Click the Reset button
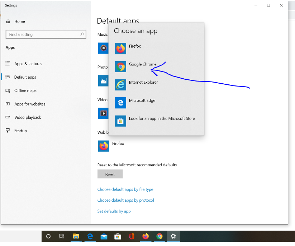This screenshot has width=295, height=246. [x=110, y=174]
